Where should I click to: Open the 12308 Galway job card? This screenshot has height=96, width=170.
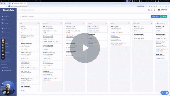120,40
